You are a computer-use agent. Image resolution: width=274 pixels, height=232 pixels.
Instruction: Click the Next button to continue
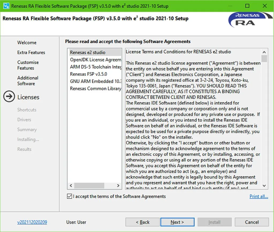177,222
